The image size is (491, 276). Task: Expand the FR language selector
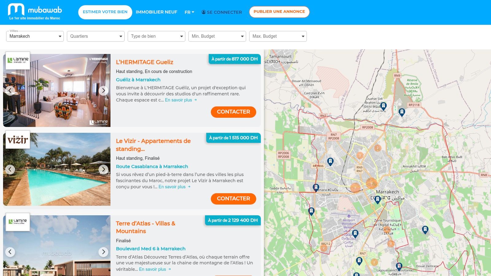189,12
